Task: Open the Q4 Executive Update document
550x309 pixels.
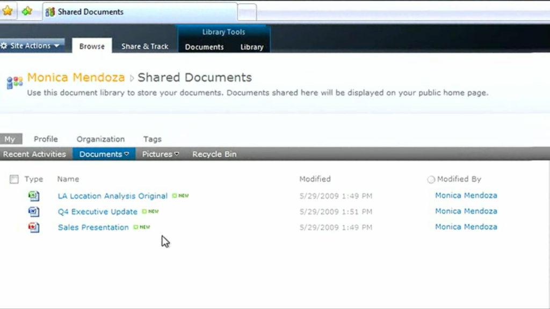Action: 98,211
